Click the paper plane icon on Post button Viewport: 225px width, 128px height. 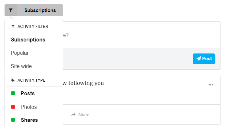[199, 58]
